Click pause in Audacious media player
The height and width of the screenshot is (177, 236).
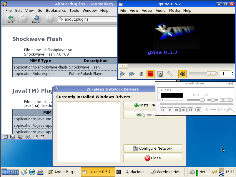(177, 110)
